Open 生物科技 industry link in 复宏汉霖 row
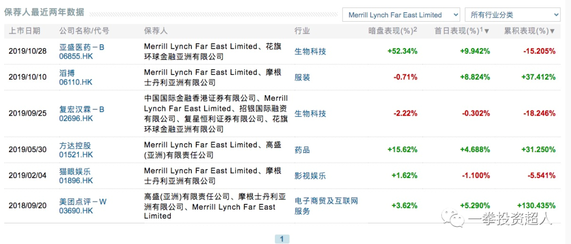The image size is (571, 244). pyautogui.click(x=310, y=114)
